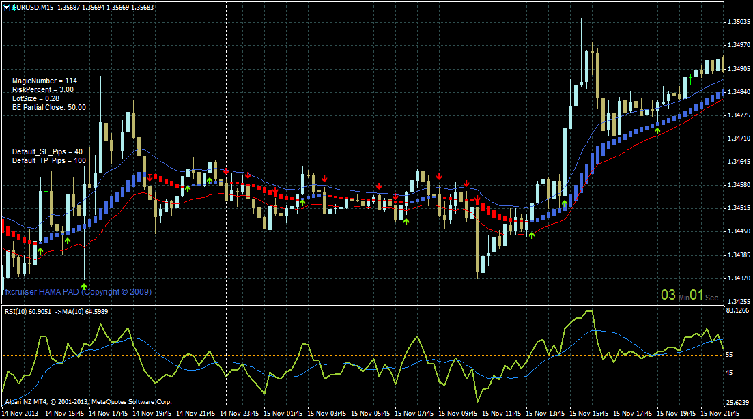Click RSI level 45 on scale
Image resolution: width=753 pixels, height=419 pixels.
tap(730, 373)
